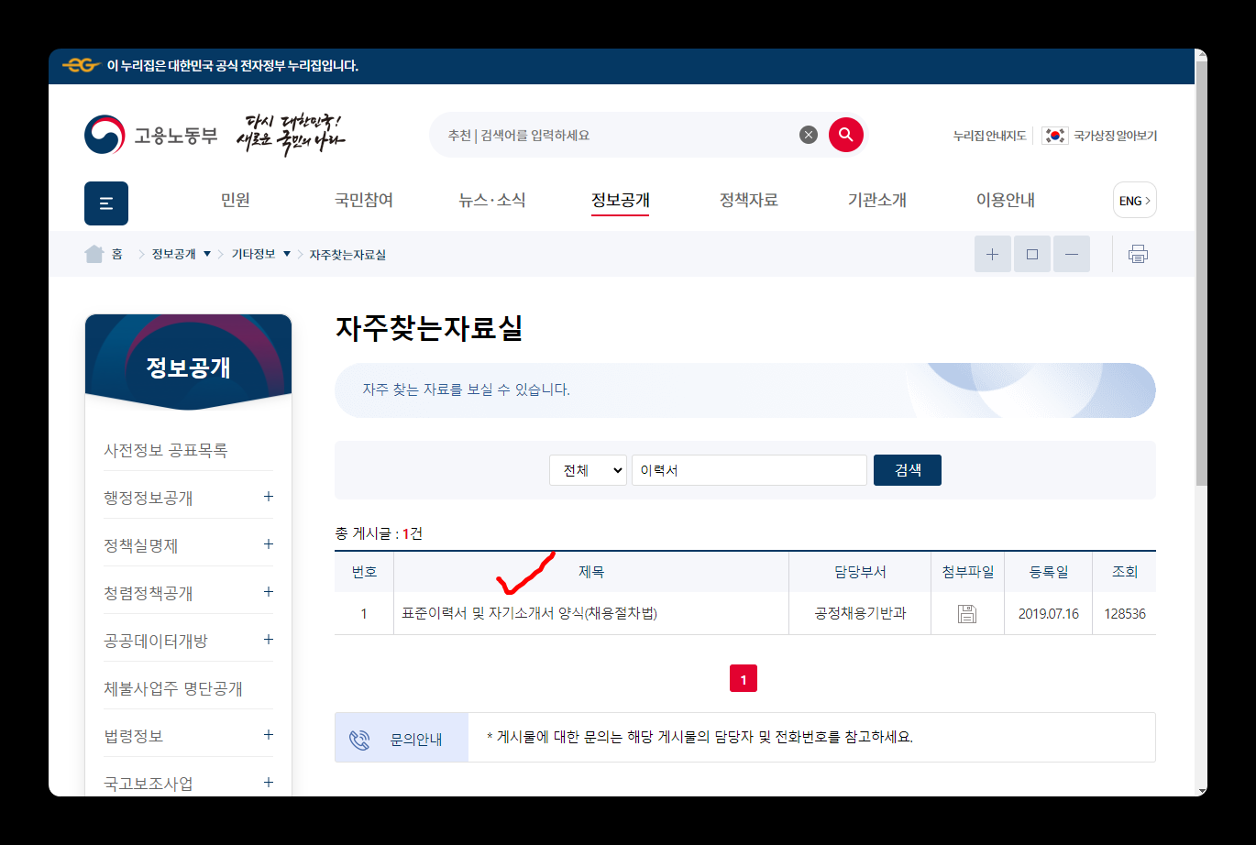Expand 공공데이터개방 sidebar submenu
This screenshot has height=845, width=1256.
[269, 640]
